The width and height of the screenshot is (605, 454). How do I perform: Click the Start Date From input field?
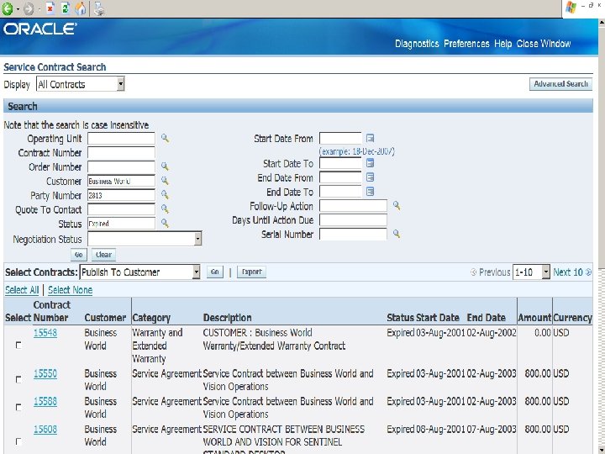click(340, 138)
